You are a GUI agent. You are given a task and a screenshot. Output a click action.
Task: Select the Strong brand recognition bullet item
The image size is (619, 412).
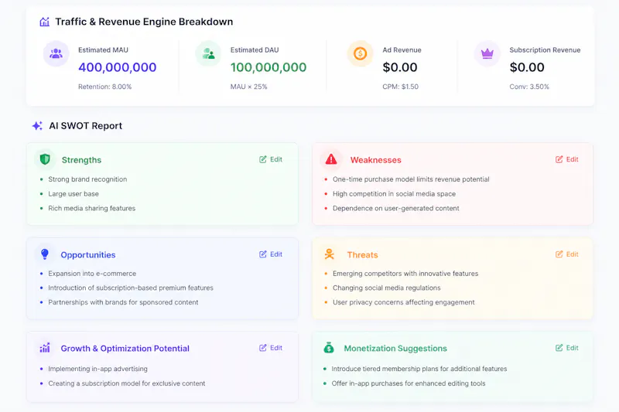point(87,179)
